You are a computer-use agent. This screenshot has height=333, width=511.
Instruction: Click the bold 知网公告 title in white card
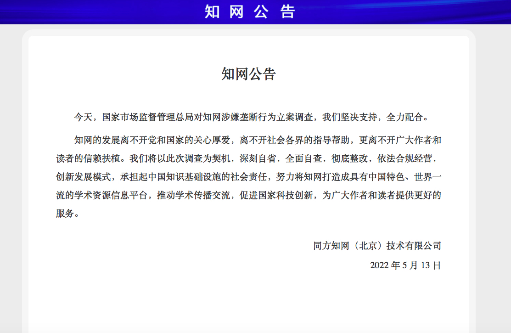[249, 74]
